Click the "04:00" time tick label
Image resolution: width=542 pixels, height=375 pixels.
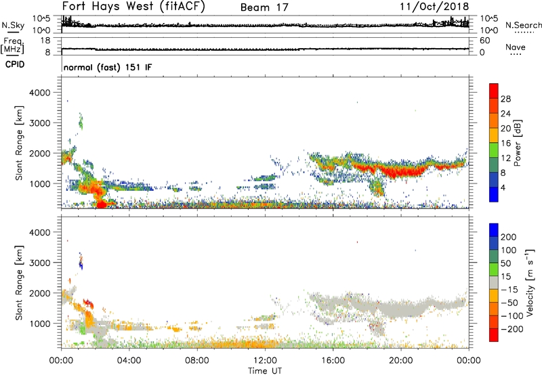click(x=129, y=361)
